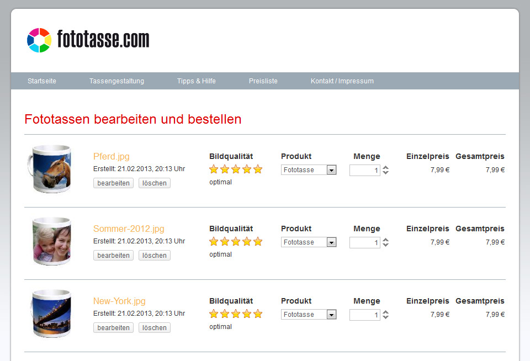This screenshot has width=530, height=361.
Task: Open Tipps & Hilfe page
Action: point(197,81)
